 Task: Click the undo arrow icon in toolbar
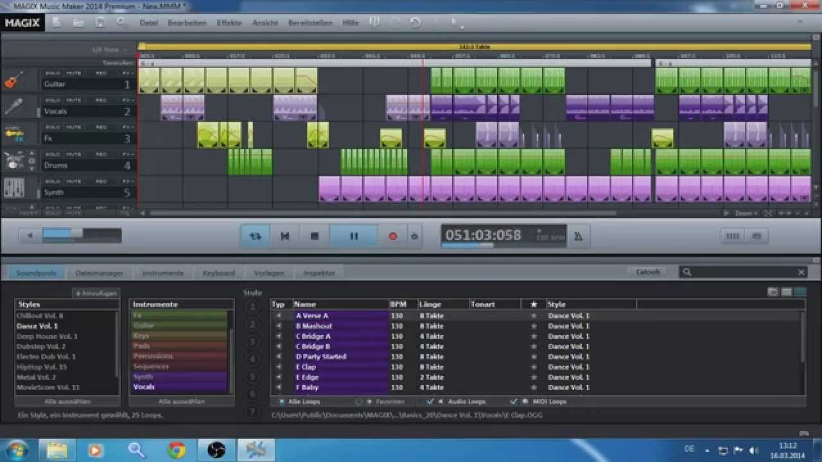click(415, 22)
